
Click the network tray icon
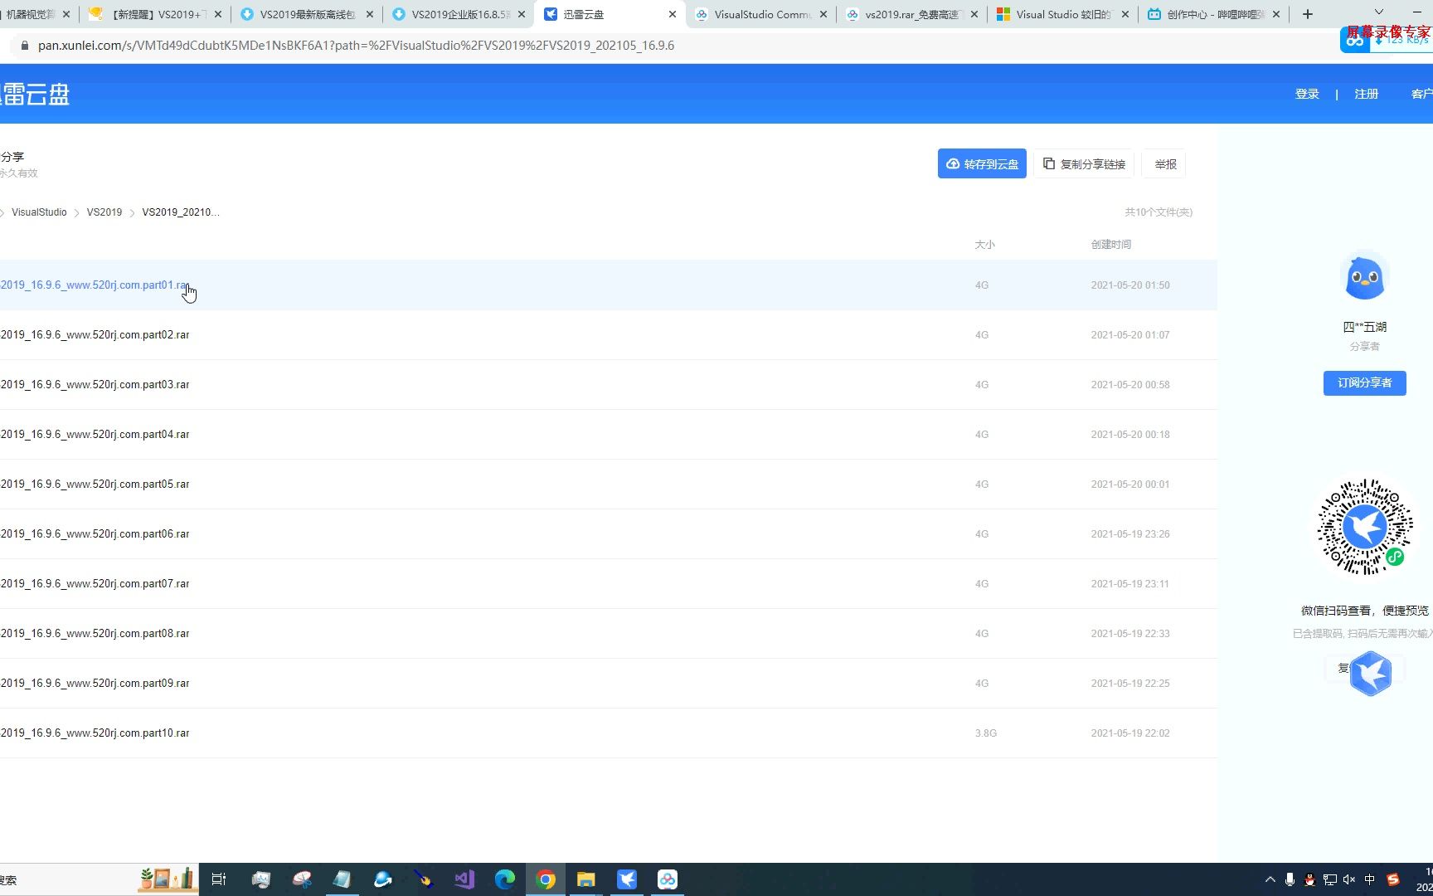pos(1329,879)
